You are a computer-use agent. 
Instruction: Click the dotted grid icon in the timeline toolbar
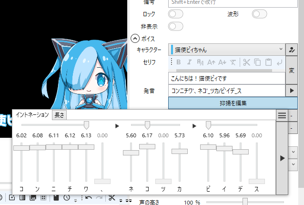tap(43, 198)
